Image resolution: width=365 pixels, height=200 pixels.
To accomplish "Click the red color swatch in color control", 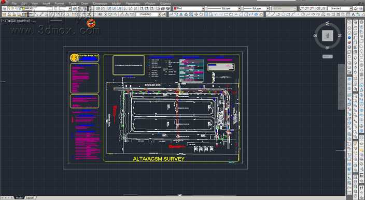I will pyautogui.click(x=175, y=8).
